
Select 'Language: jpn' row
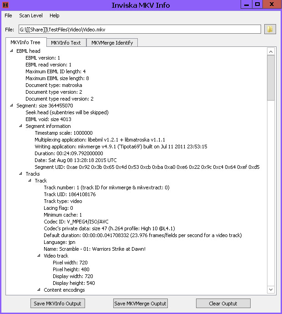click(x=60, y=242)
